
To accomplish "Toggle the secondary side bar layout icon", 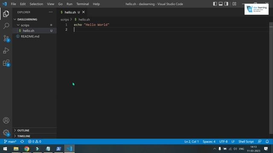I will point(226,4).
